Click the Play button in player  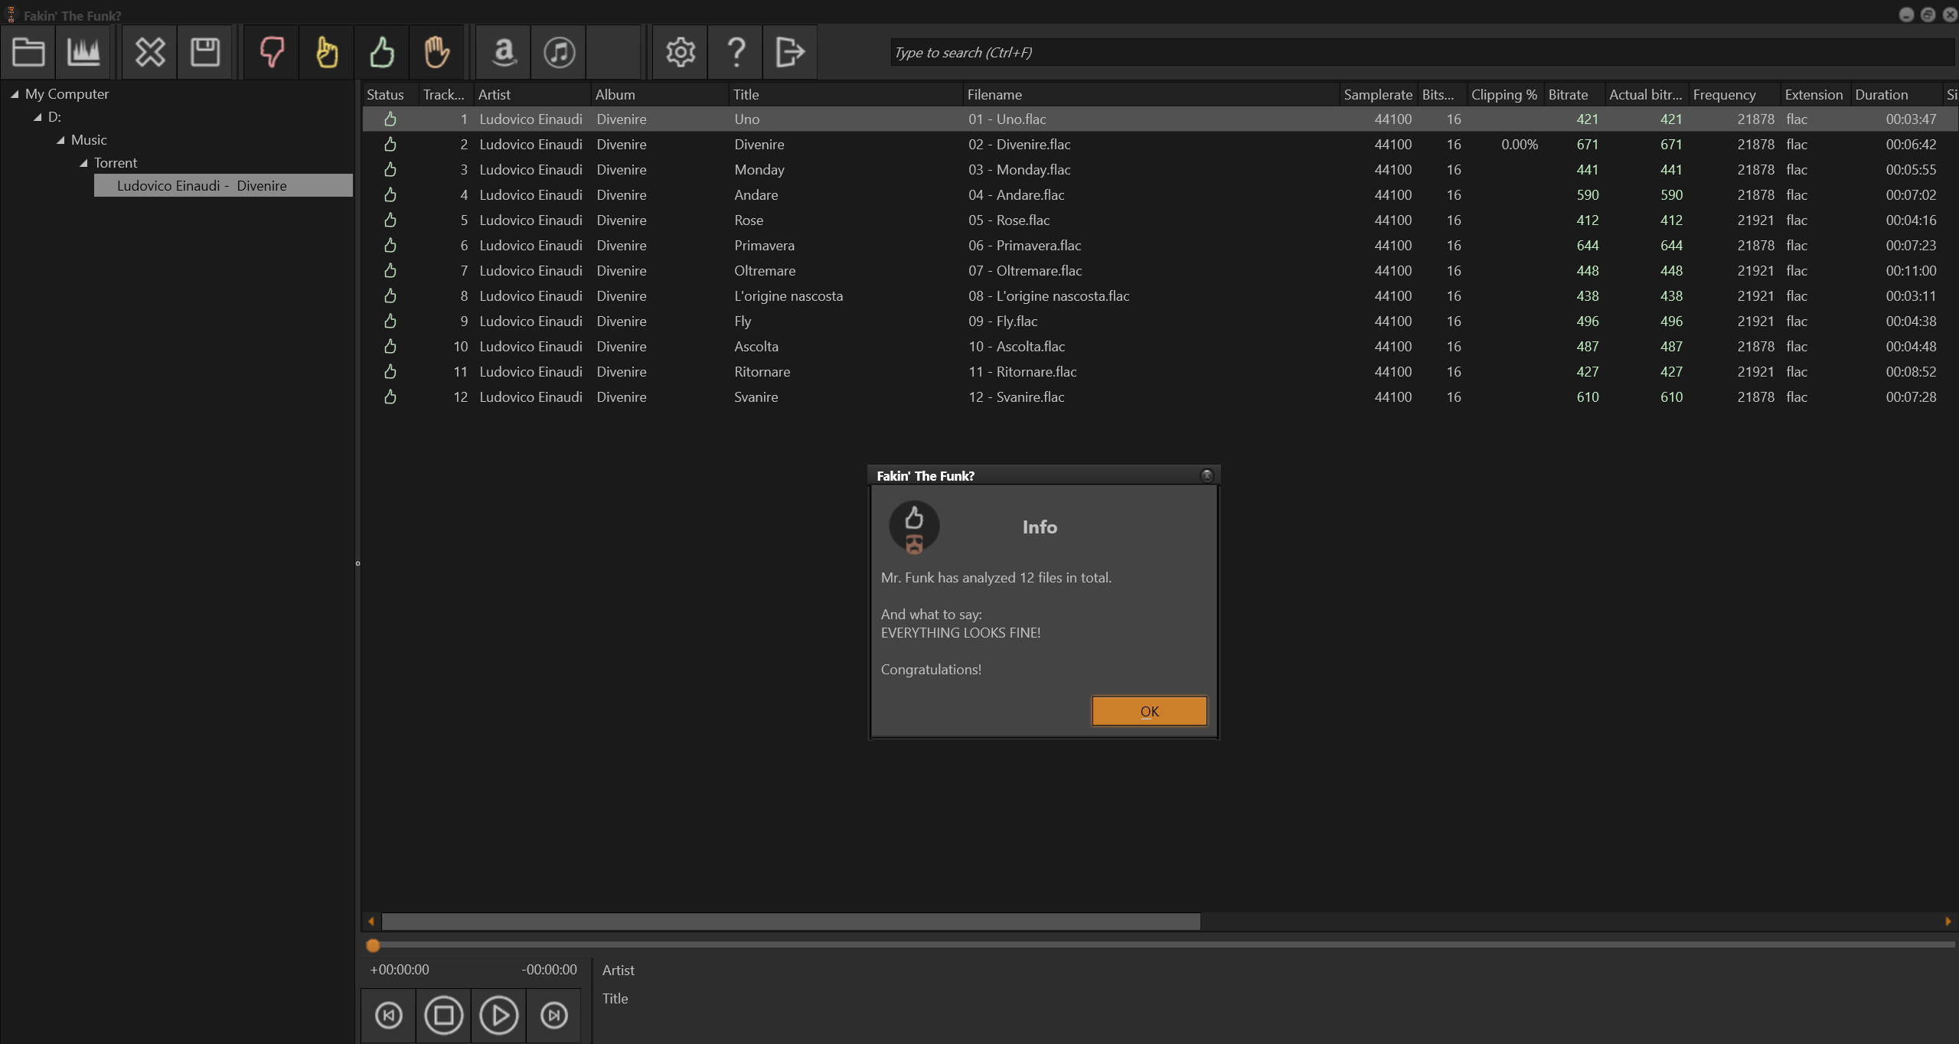click(499, 1016)
